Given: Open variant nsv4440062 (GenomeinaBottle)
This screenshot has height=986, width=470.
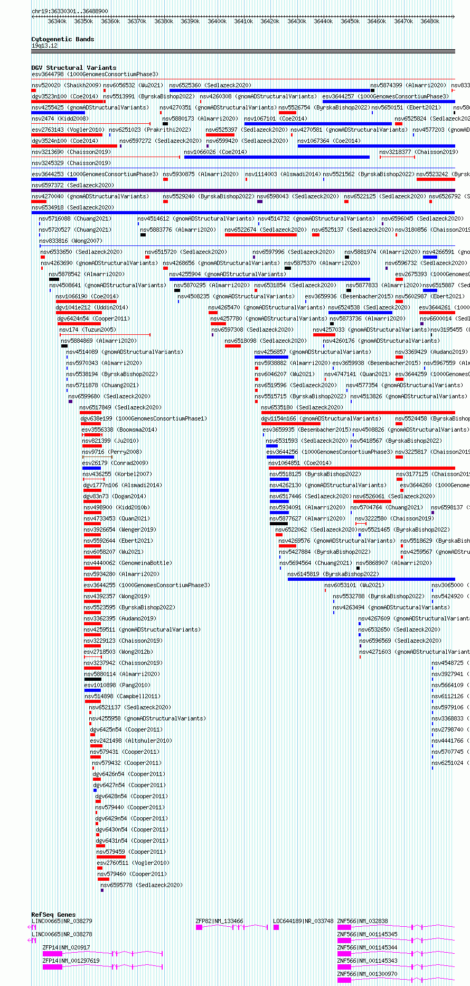Looking at the screenshot, I should 128,563.
